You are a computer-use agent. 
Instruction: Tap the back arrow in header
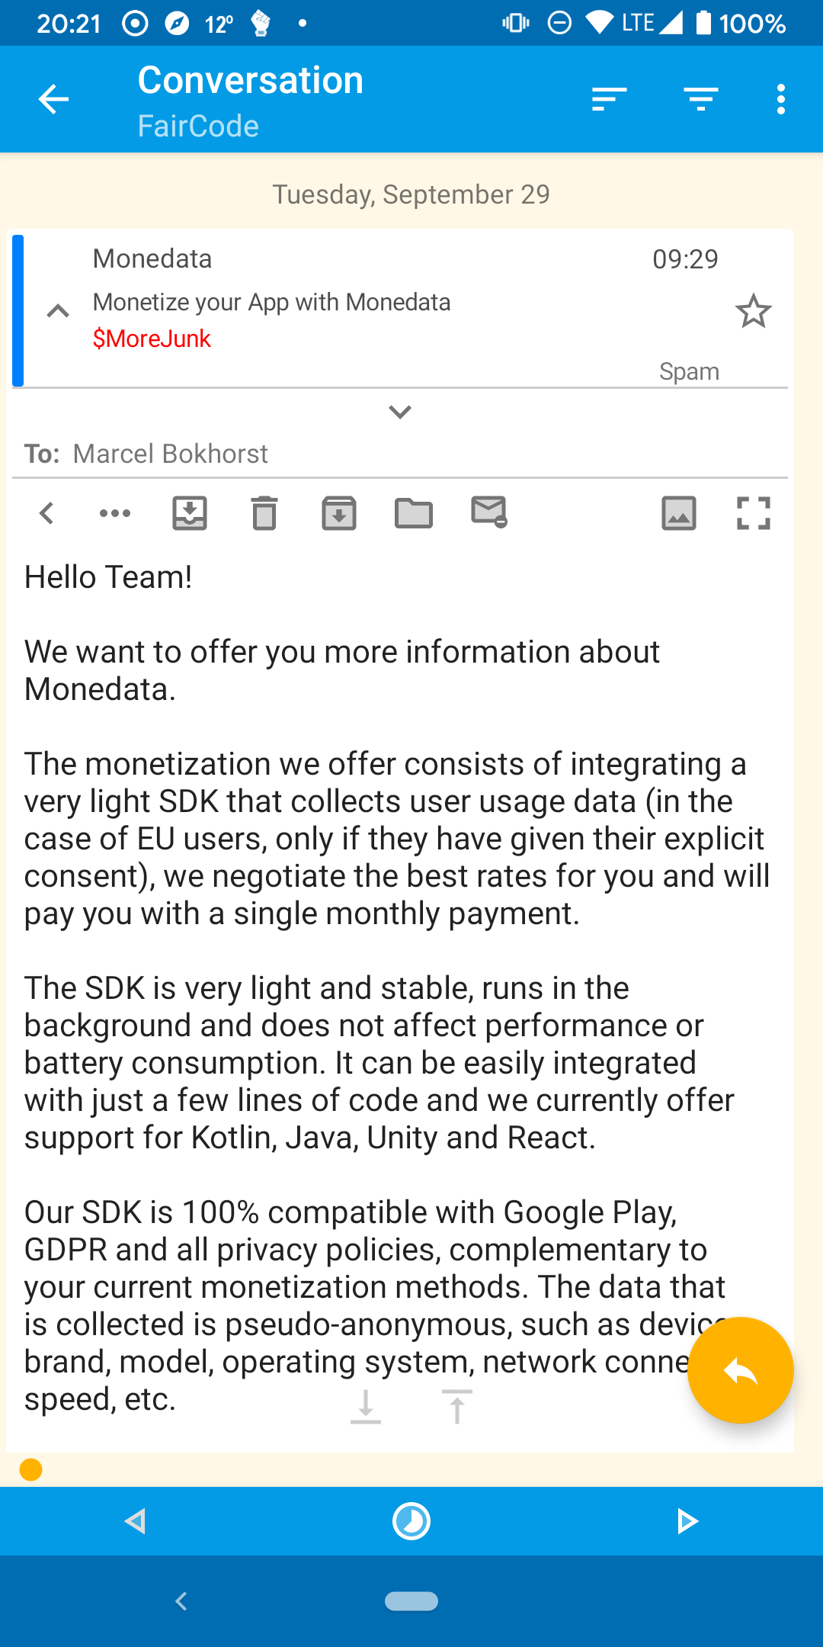(x=53, y=99)
